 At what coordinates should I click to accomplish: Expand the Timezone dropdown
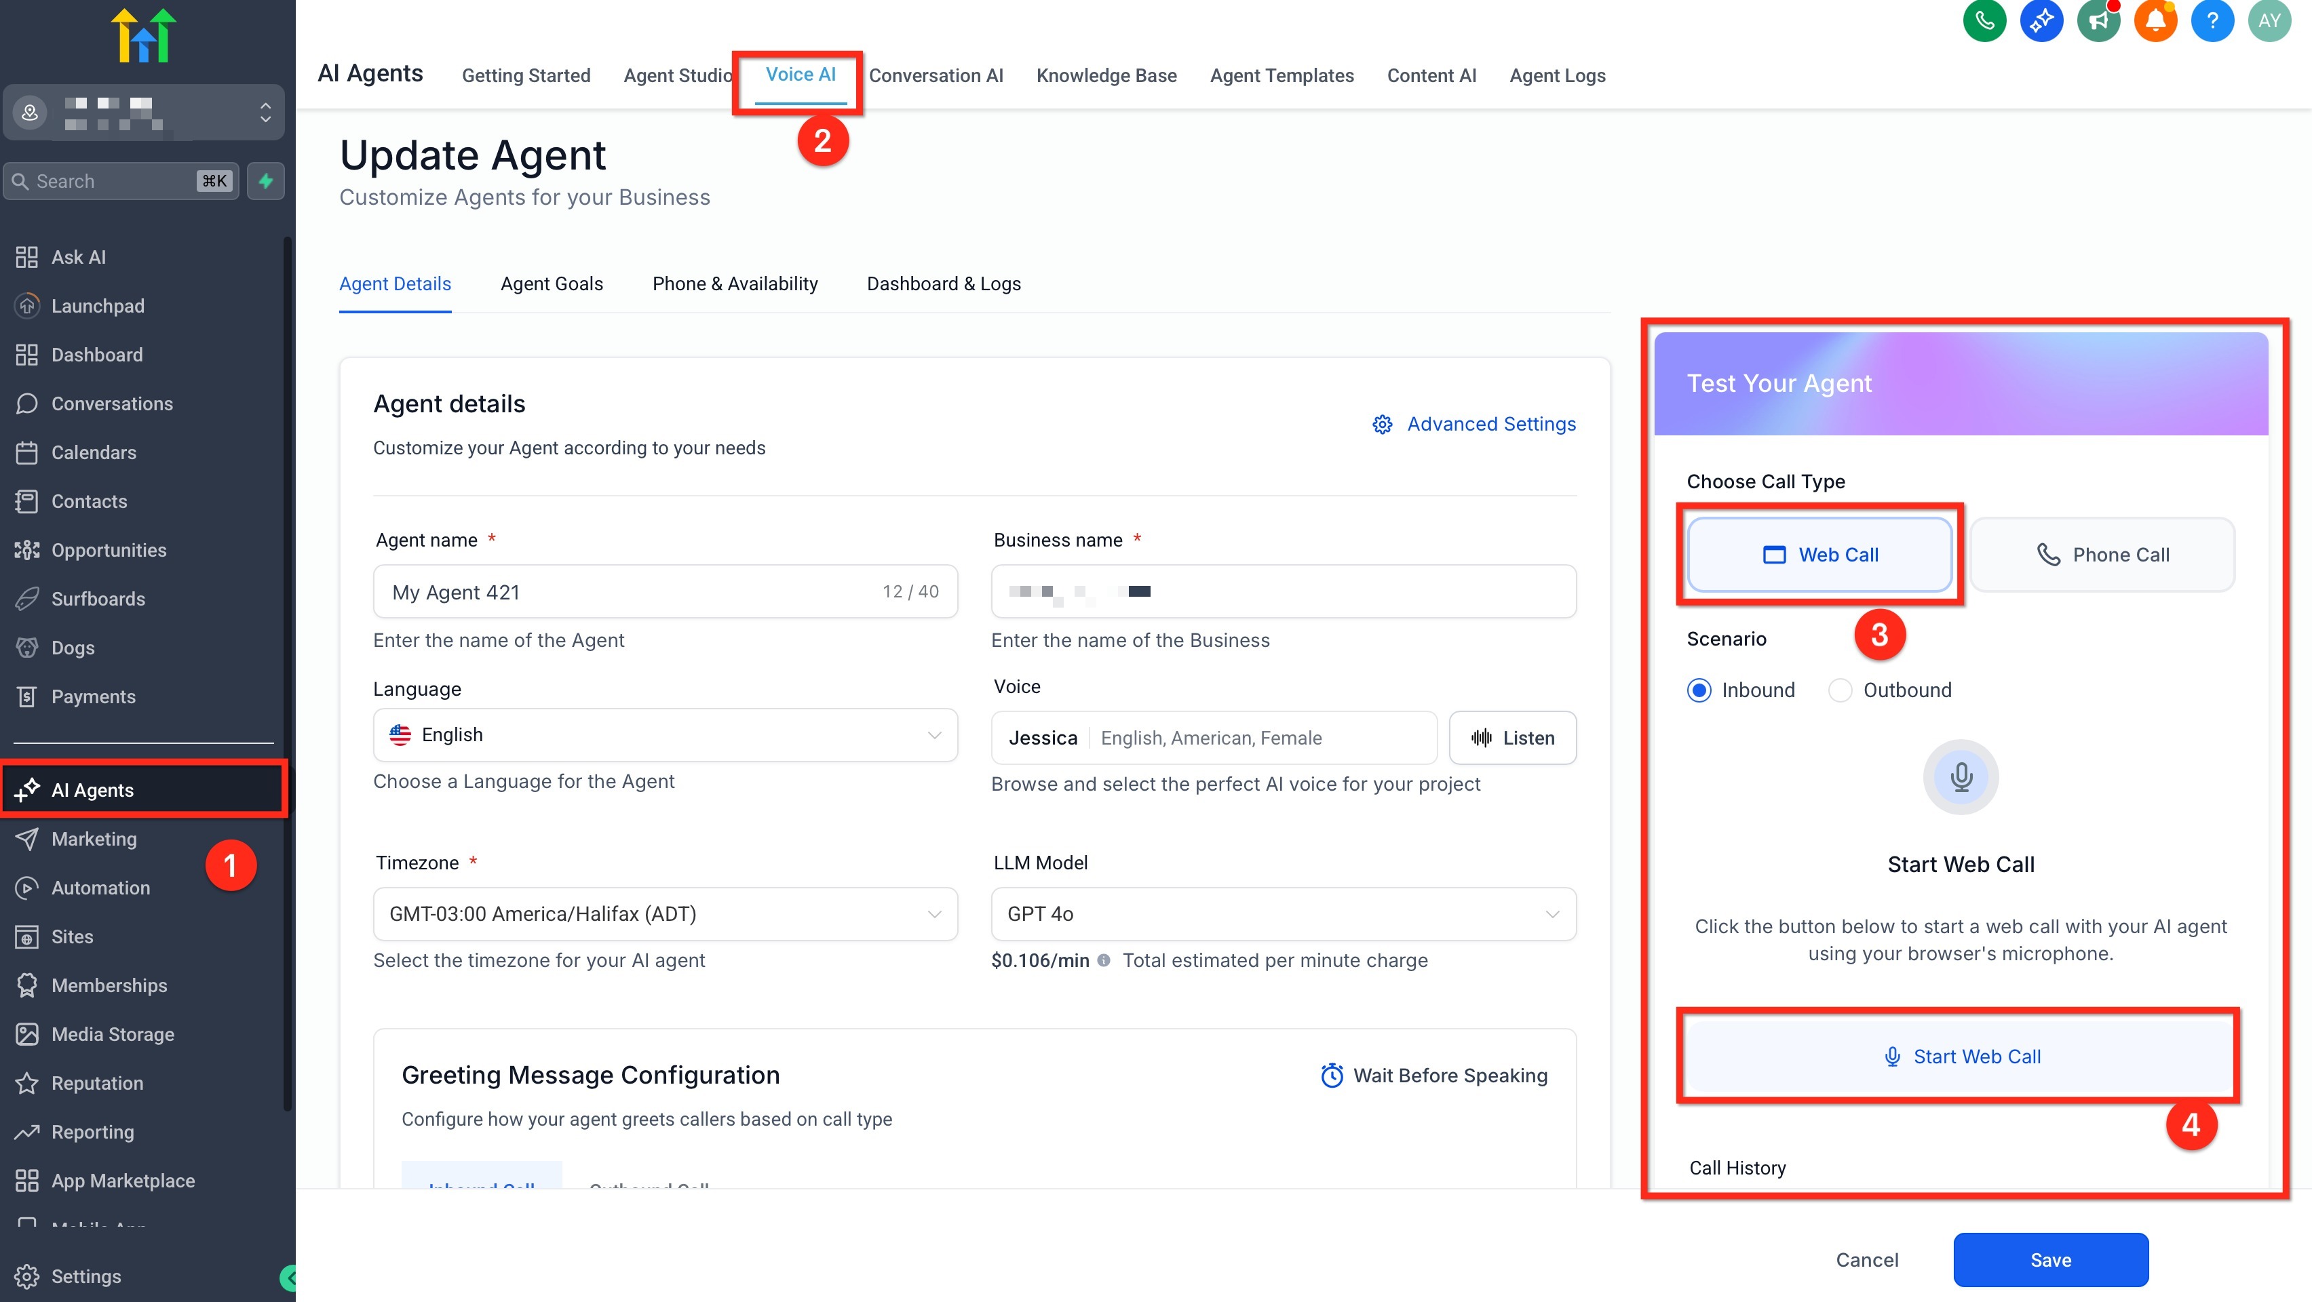(665, 913)
